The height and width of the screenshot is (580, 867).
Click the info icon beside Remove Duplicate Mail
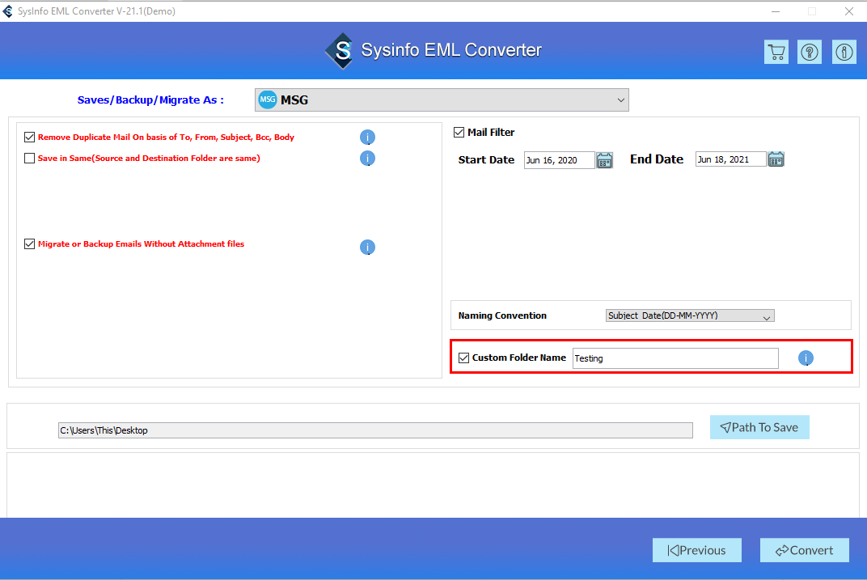(x=367, y=138)
